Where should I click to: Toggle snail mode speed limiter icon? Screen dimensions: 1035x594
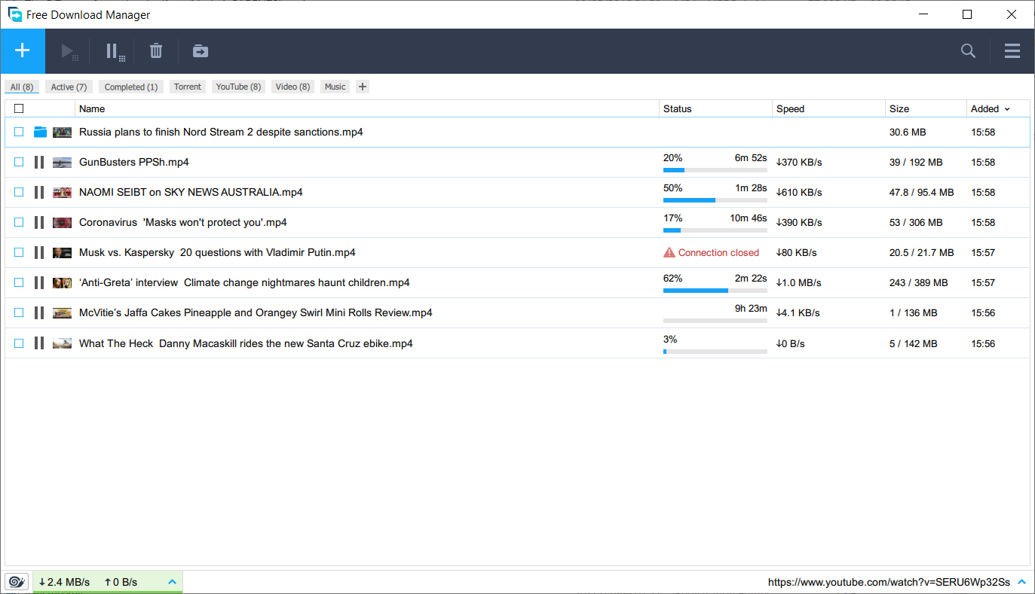[x=17, y=582]
